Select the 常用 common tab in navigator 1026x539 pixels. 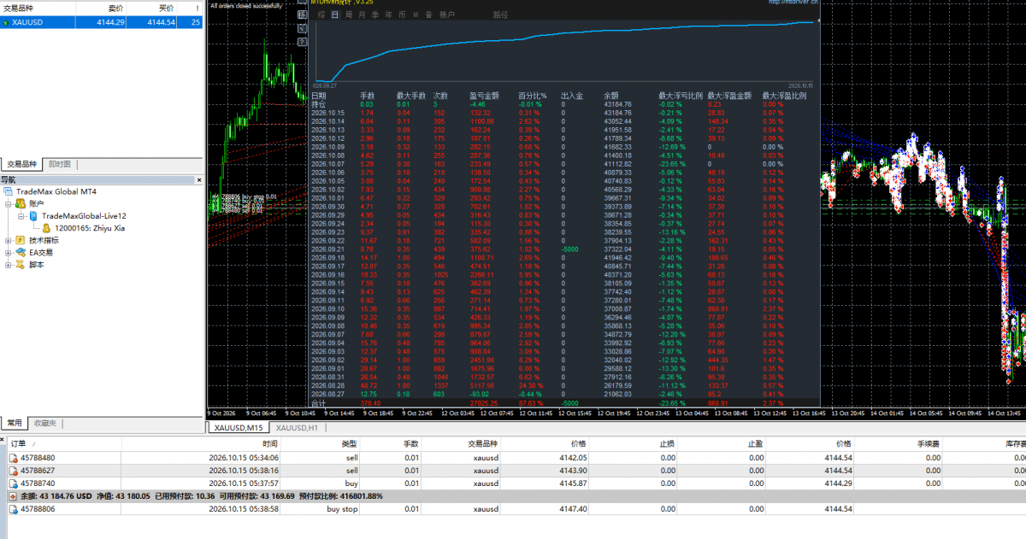pyautogui.click(x=15, y=424)
